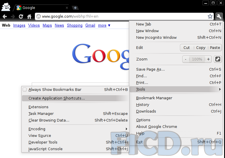The image size is (225, 158).
Task: Select New Tab menu item
Action: (x=177, y=24)
